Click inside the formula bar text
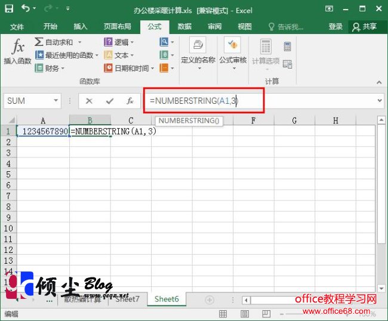The width and height of the screenshot is (388, 321). point(194,101)
